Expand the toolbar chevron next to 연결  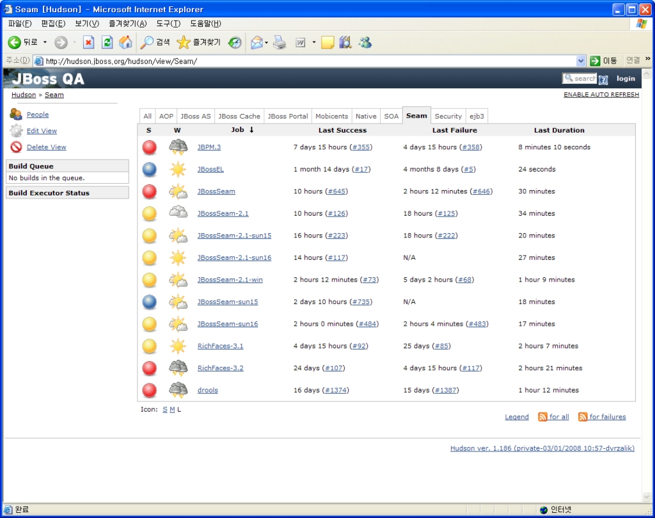648,58
